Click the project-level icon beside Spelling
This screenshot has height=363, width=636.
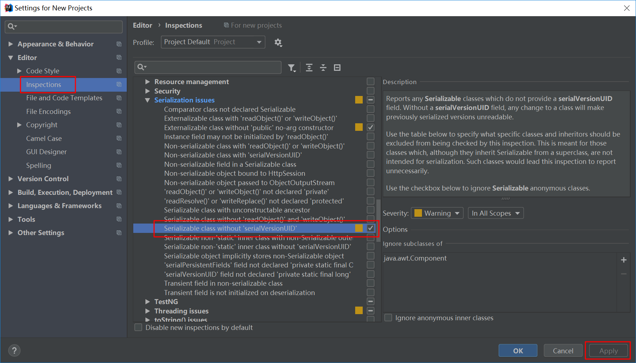point(119,165)
